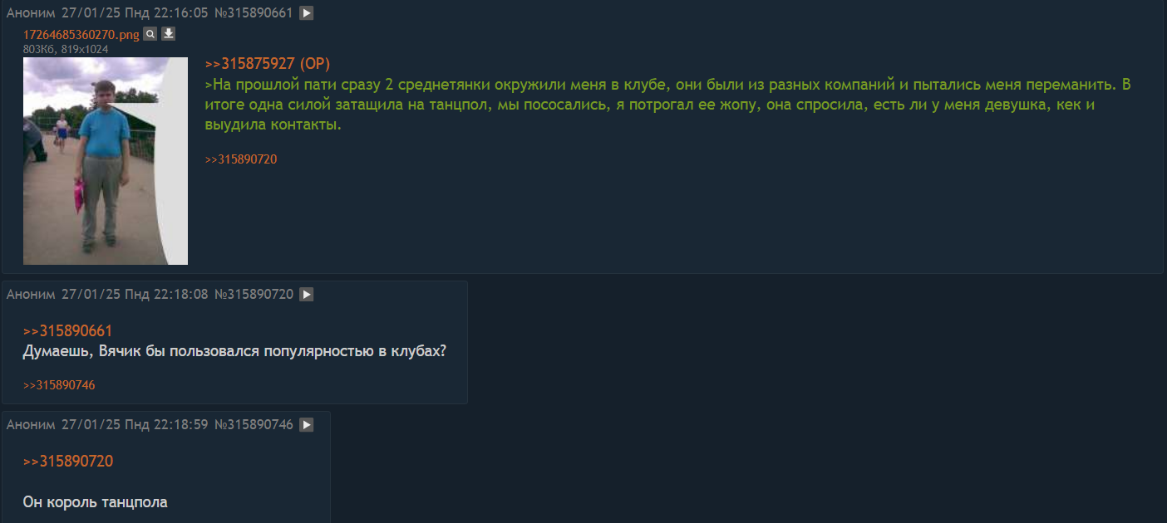
Task: Follow the >>315875927 (OP) quote link
Action: pos(267,64)
